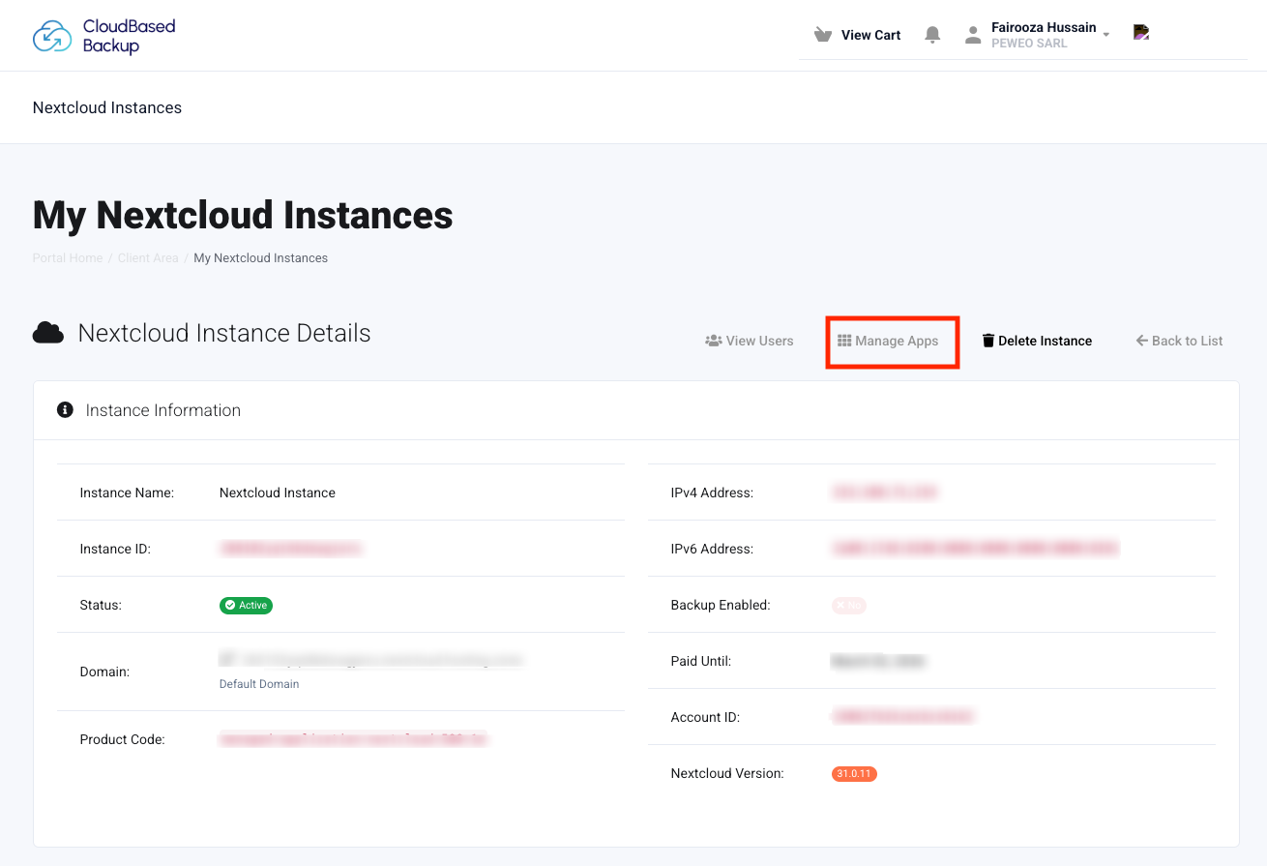Screen dimensions: 1267x866
Task: Click View Cart in the header
Action: tap(869, 34)
